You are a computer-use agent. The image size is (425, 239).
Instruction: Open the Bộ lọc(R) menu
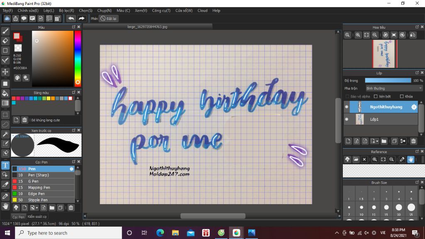tap(66, 10)
